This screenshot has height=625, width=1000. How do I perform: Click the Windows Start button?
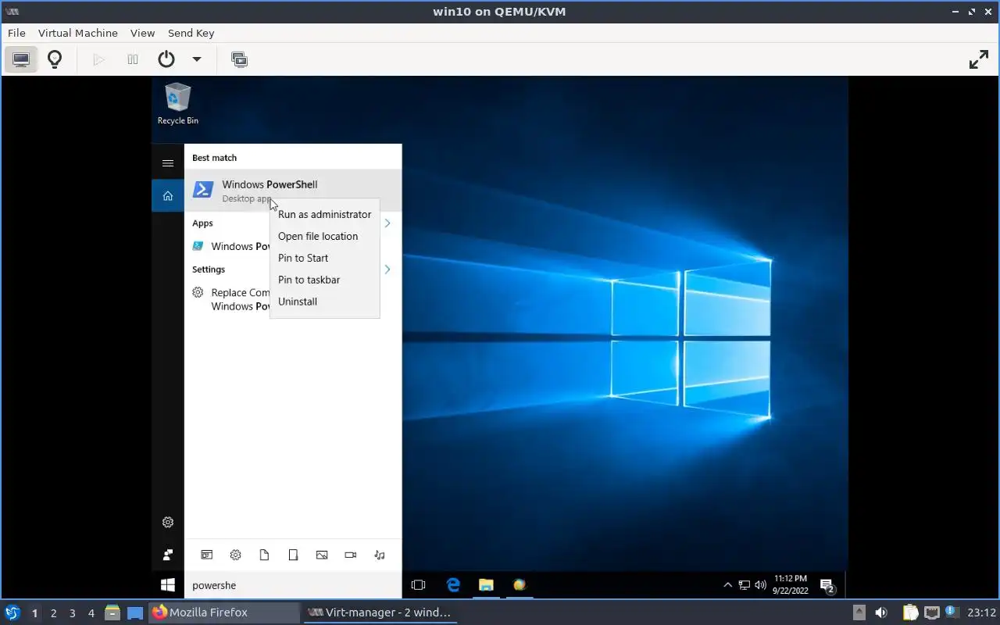point(167,585)
